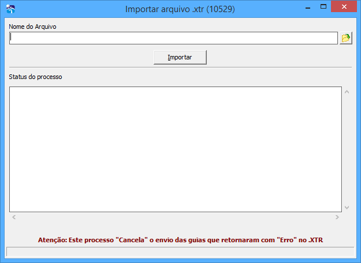The image size is (361, 263).
Task: Click the "Nome do Arquivo" label
Action: [x=32, y=27]
